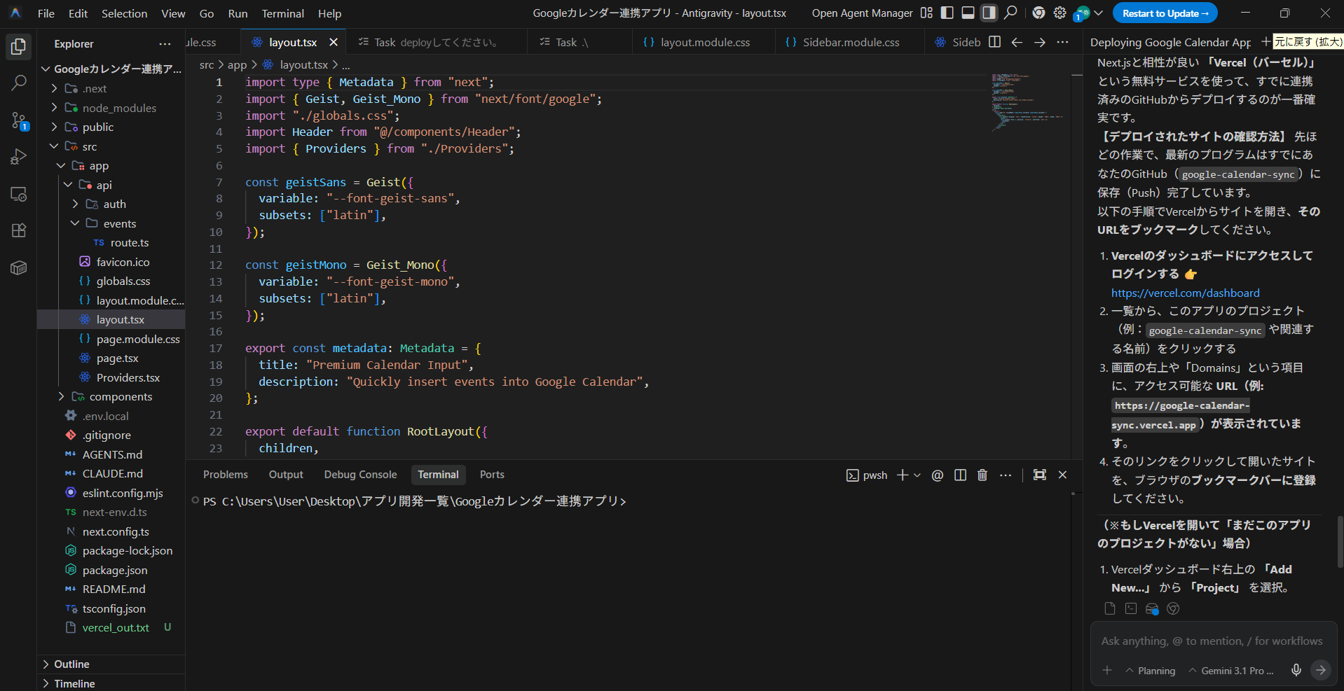Split the editor to the right

click(x=994, y=42)
